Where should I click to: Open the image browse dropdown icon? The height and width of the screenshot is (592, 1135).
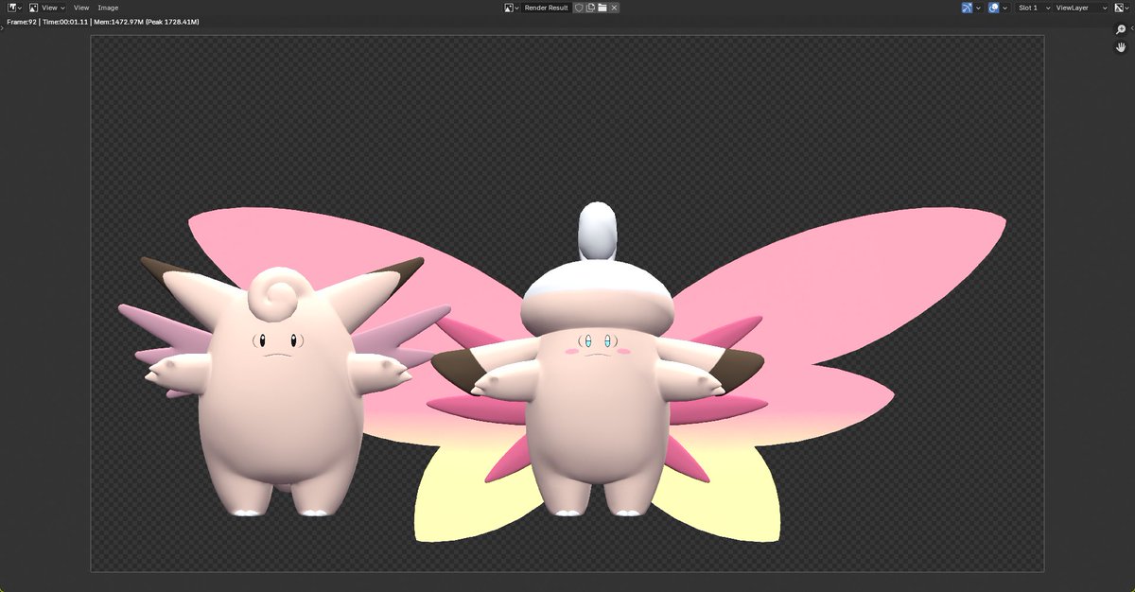tap(512, 8)
